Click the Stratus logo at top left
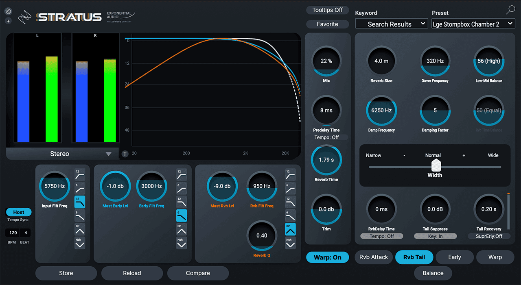This screenshot has width=521, height=285. pos(68,17)
